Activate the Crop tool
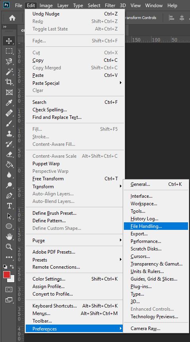 9,82
